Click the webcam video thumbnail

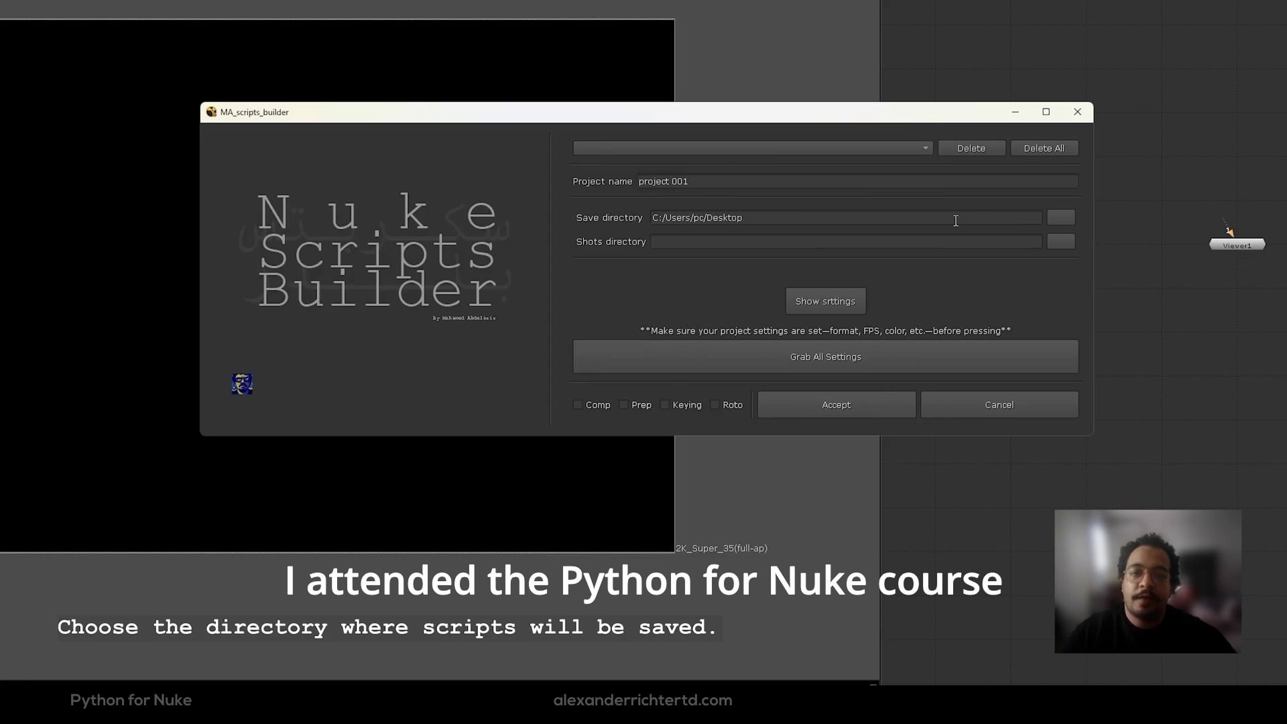tap(1148, 581)
